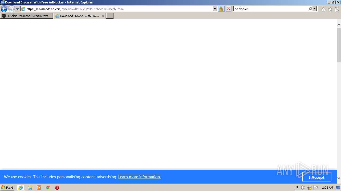Close the Download Browser With Free tab

(103, 16)
